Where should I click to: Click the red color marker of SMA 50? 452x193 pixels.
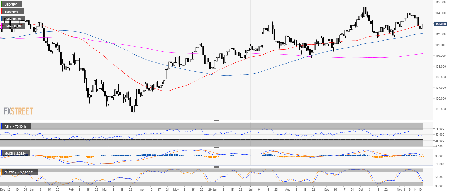click(2, 12)
